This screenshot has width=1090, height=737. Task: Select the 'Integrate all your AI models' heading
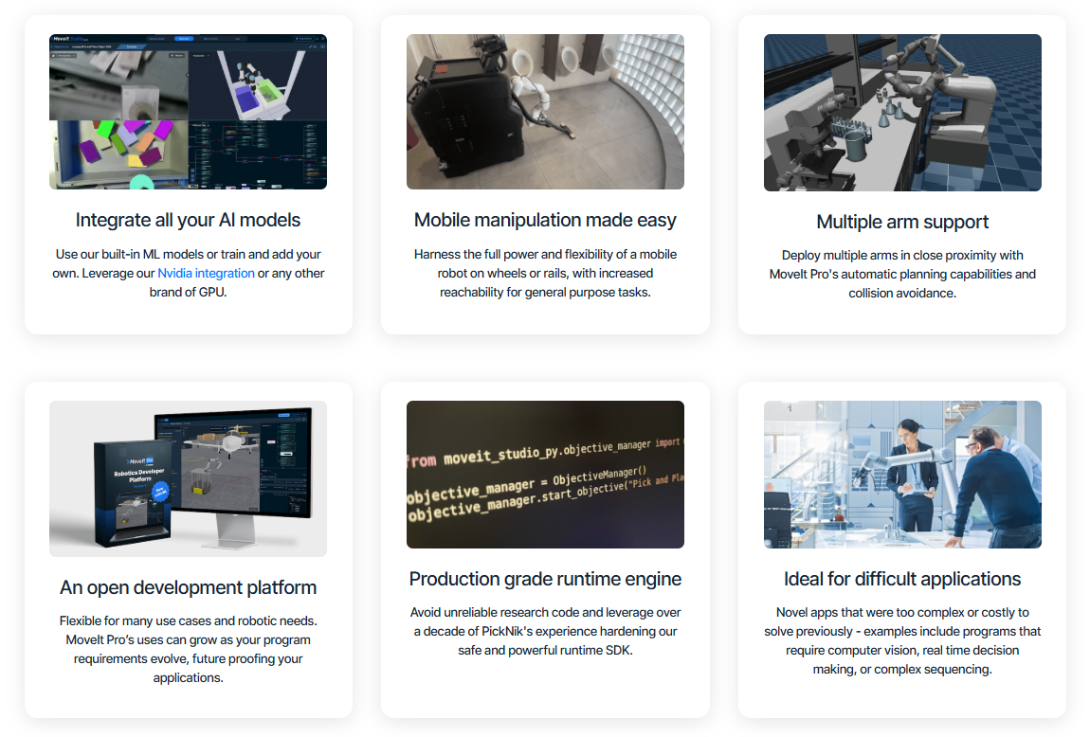[188, 220]
